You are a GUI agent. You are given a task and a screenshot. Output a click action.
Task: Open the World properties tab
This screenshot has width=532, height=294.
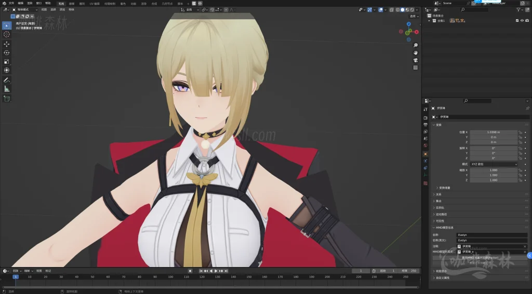pyautogui.click(x=425, y=145)
